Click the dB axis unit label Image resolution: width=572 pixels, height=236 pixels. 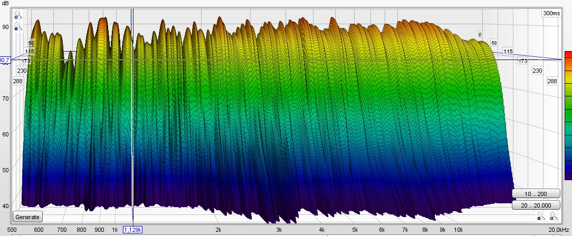point(5,3)
